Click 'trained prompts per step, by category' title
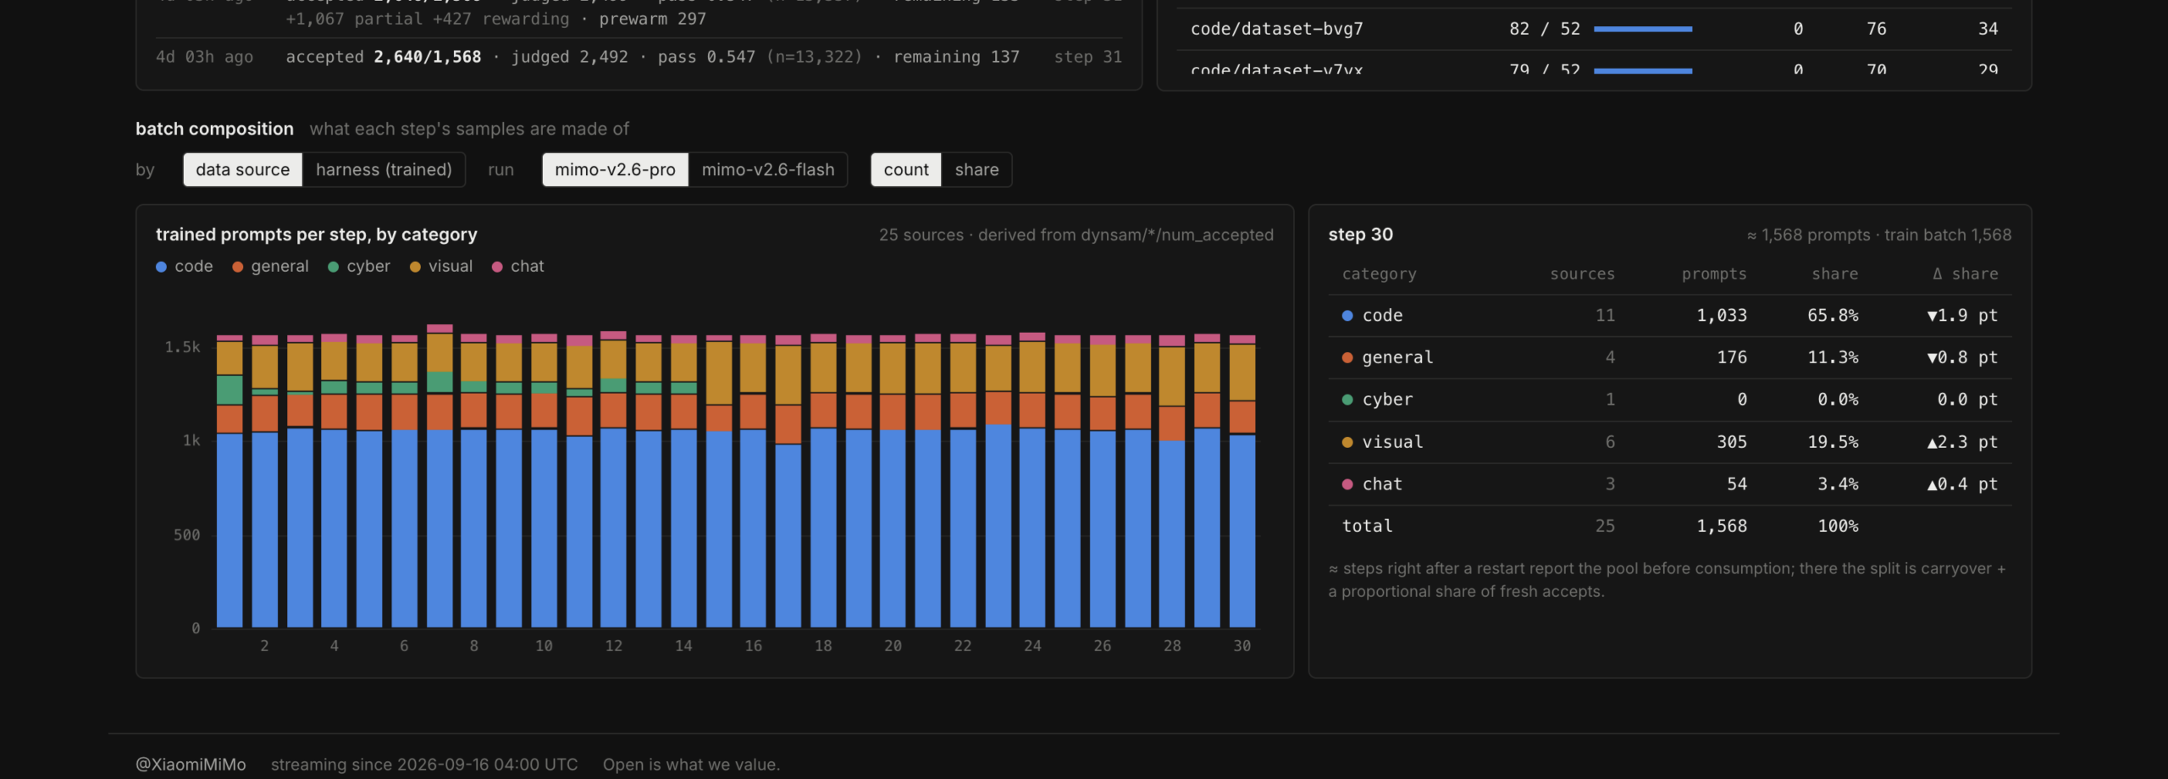The image size is (2168, 779). coord(316,235)
